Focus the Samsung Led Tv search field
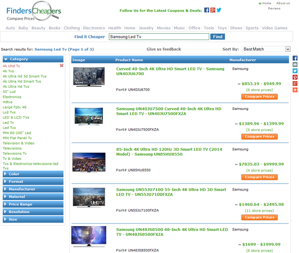This screenshot has width=299, height=253. tap(159, 37)
